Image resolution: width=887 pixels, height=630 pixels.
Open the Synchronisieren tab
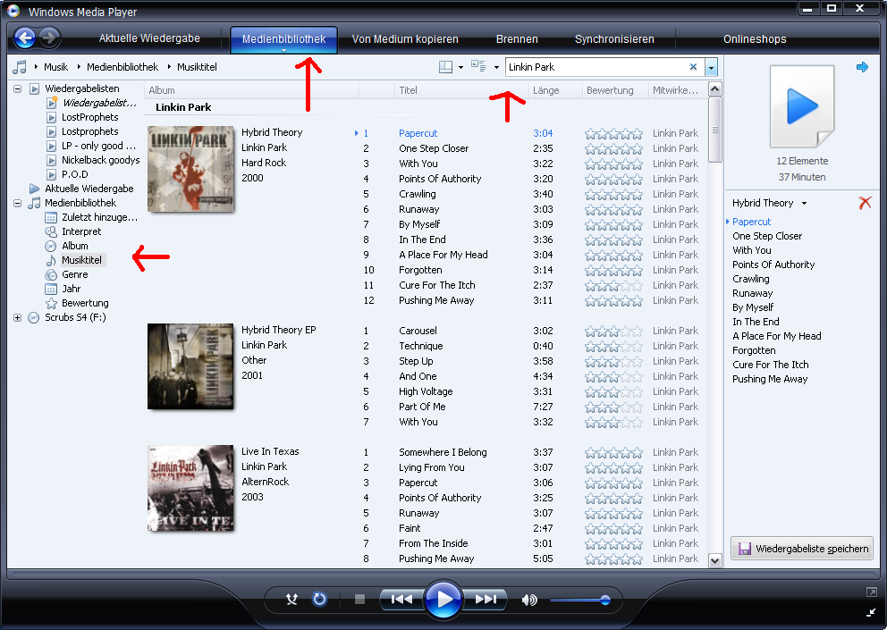(614, 39)
